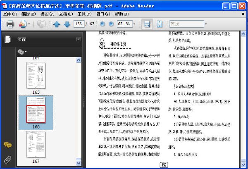Zoom out with the minus button
Image resolution: width=248 pixels, height=169 pixels.
[103, 24]
